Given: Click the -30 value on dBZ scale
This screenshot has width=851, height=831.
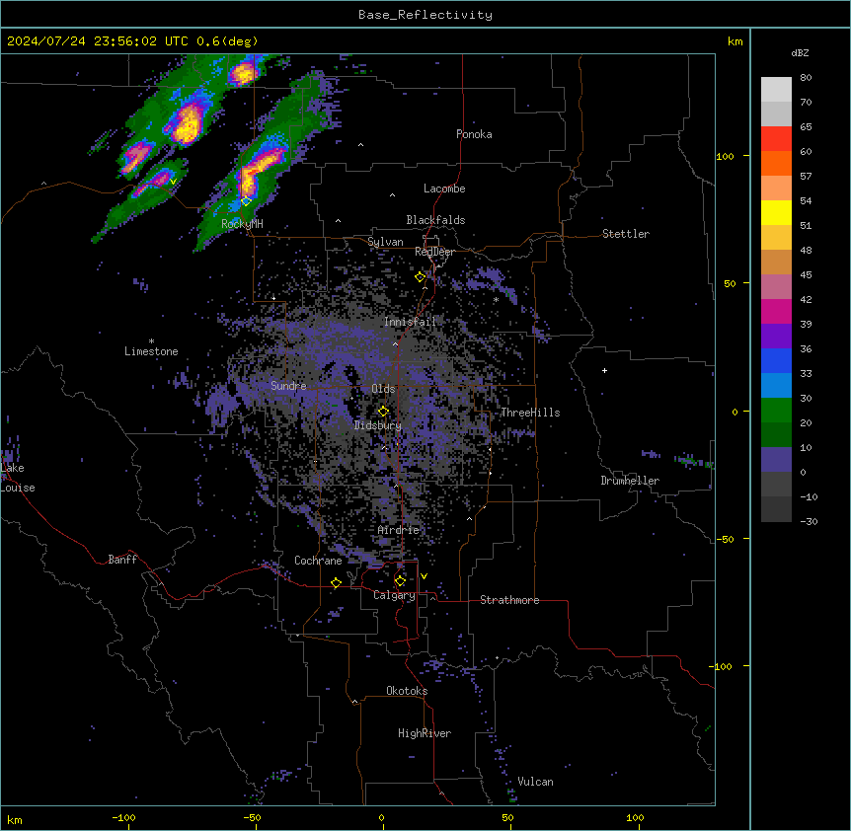Looking at the screenshot, I should 810,522.
